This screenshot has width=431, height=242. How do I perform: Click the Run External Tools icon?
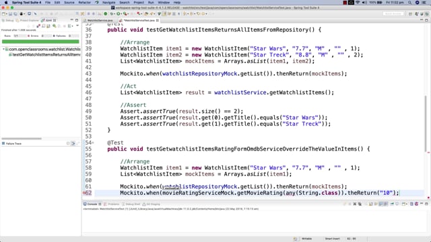click(125, 13)
